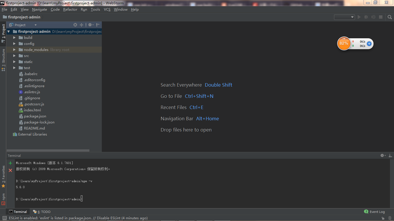Screen dimensions: 394x221
Task: Expand the src folder arrow
Action: click(x=14, y=56)
